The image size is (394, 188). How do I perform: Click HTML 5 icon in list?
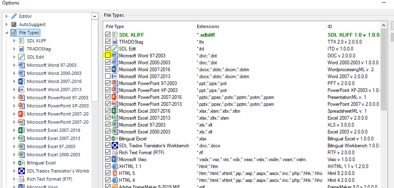click(115, 173)
